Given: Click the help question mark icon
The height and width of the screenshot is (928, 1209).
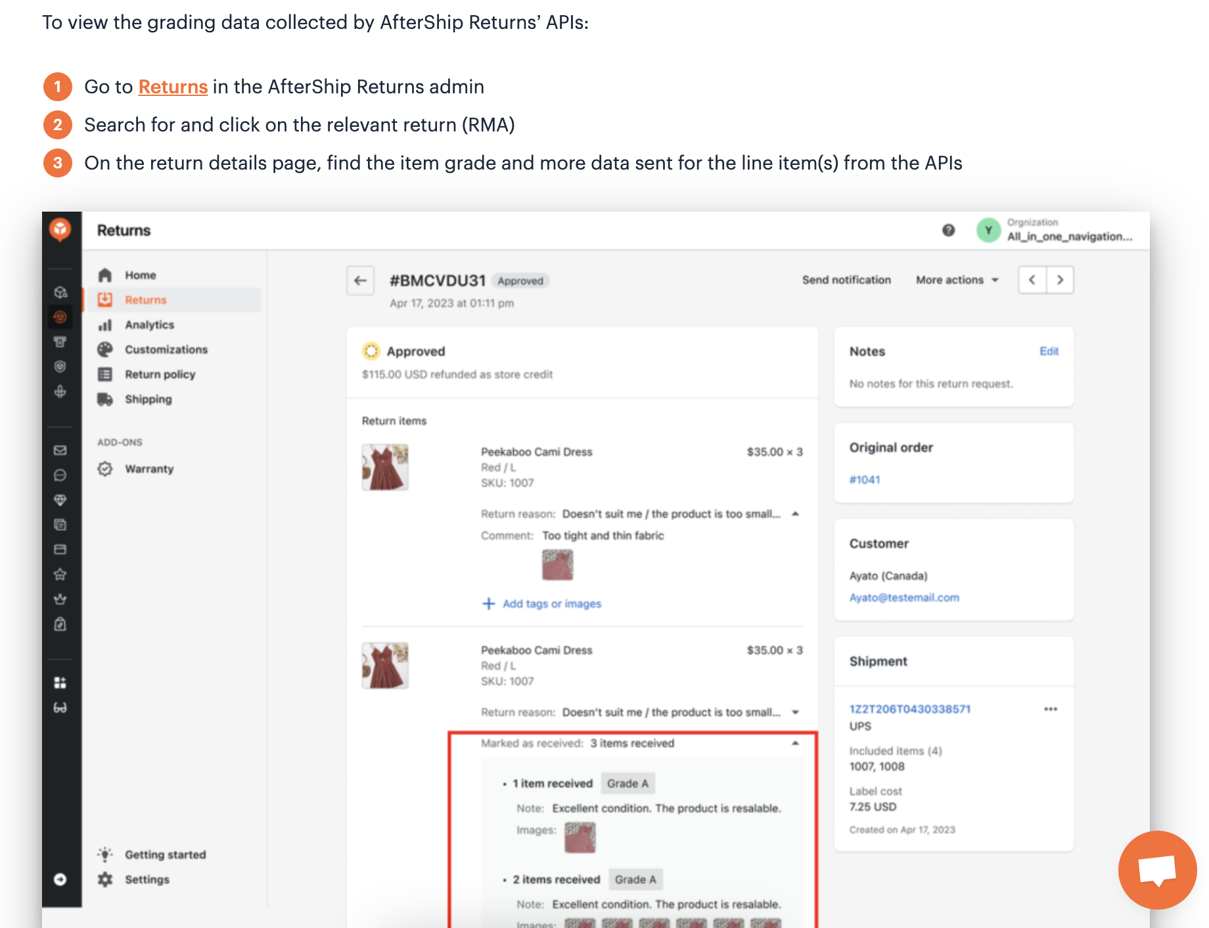Looking at the screenshot, I should pos(948,230).
